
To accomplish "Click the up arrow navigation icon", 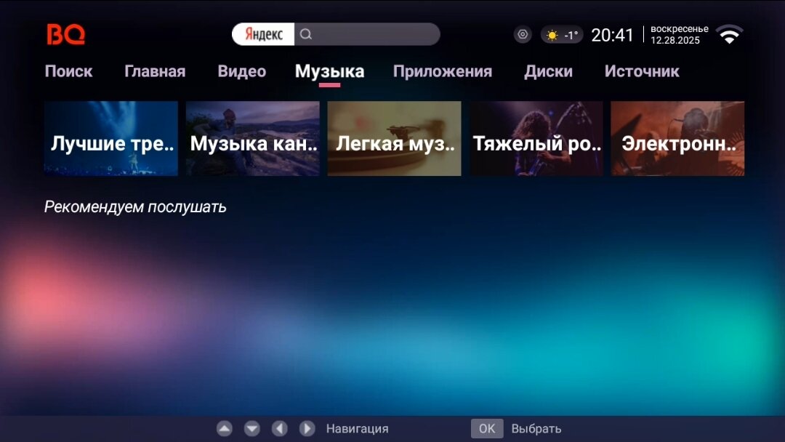I will point(225,428).
